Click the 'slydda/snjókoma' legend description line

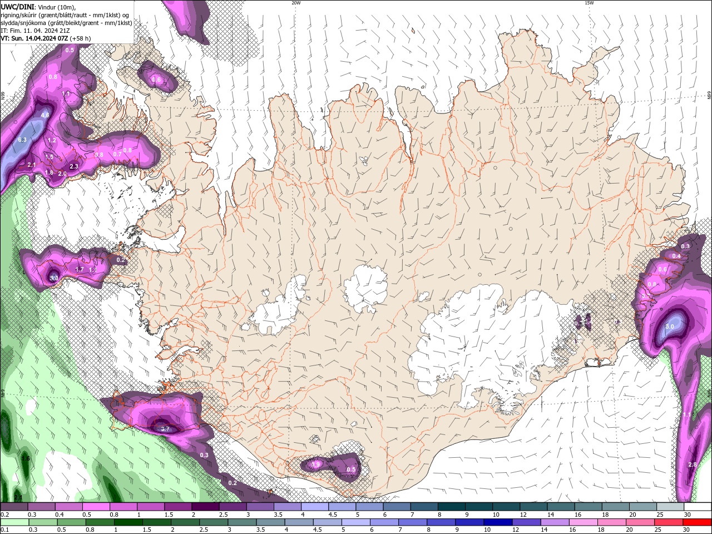[x=66, y=23]
